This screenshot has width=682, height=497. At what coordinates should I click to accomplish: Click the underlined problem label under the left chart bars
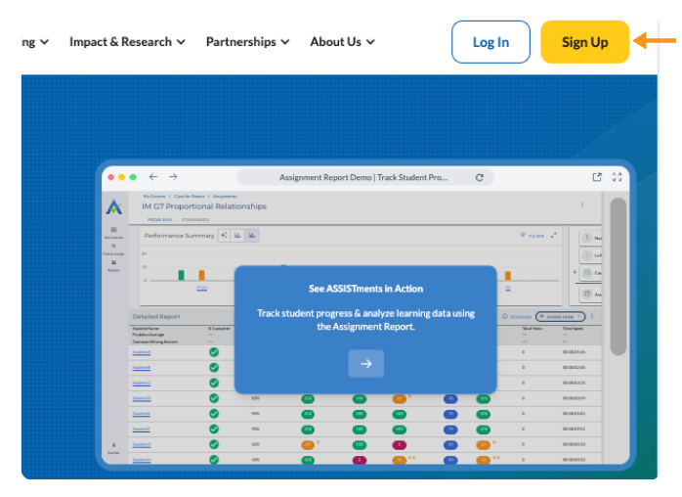coord(202,288)
